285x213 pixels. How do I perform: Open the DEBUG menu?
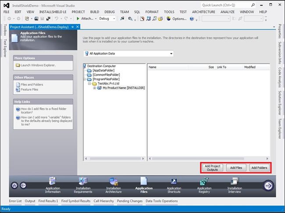110,12
